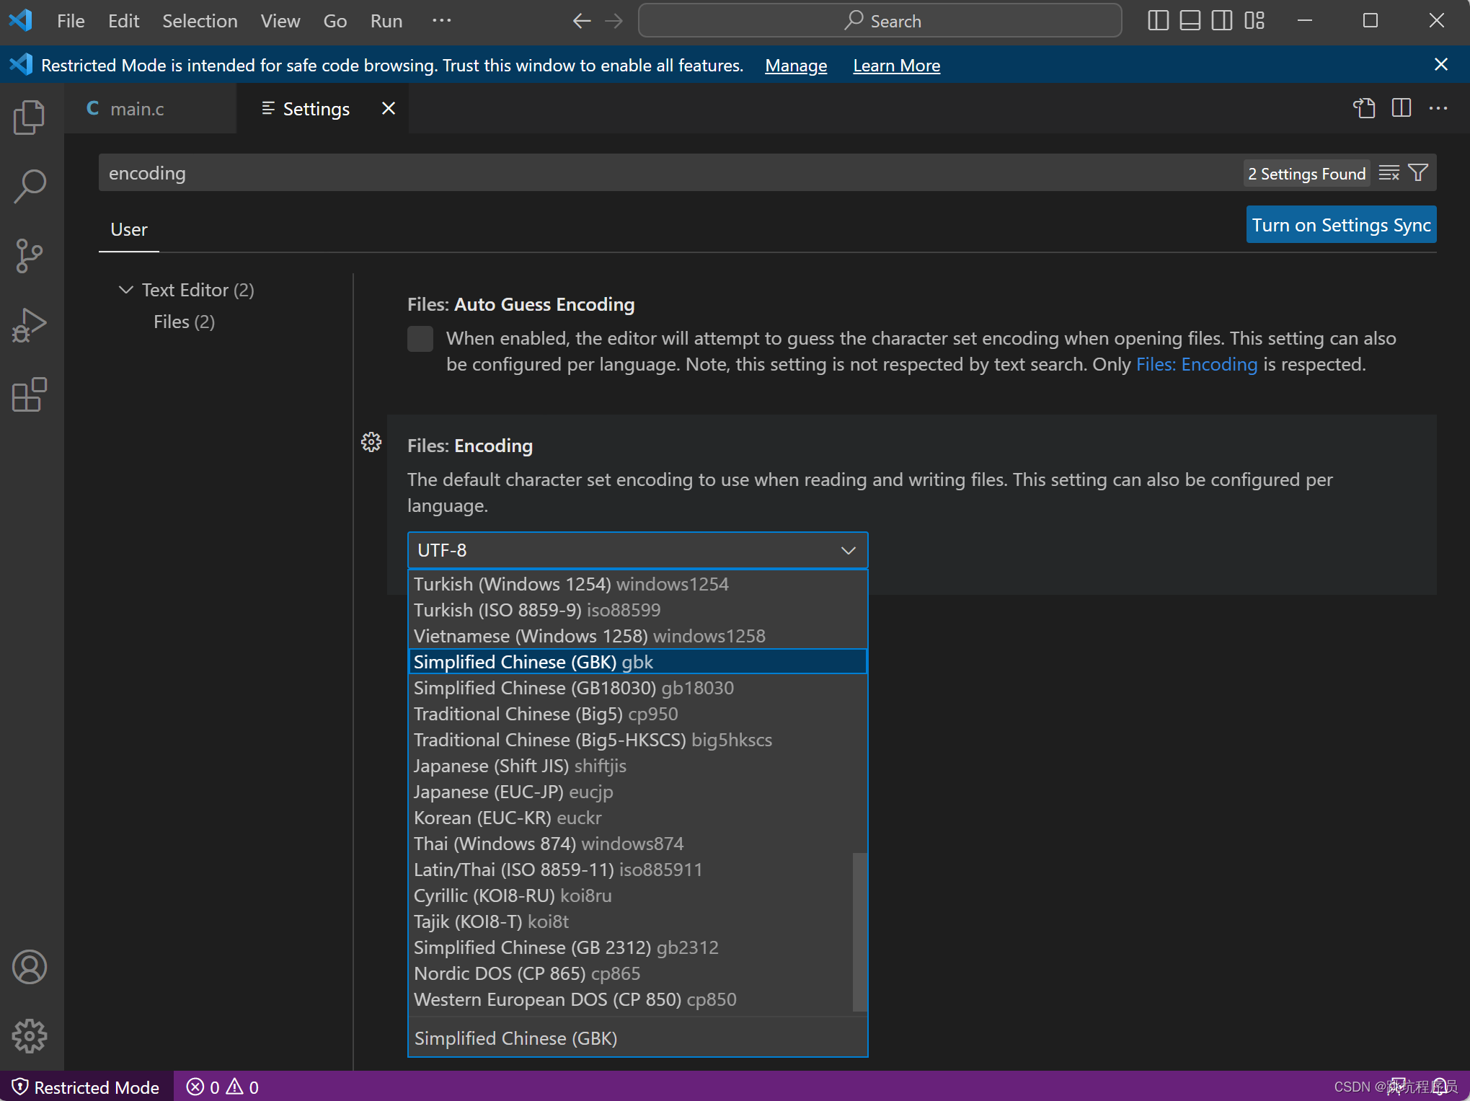Open the gear next to Files: Encoding

tap(371, 442)
